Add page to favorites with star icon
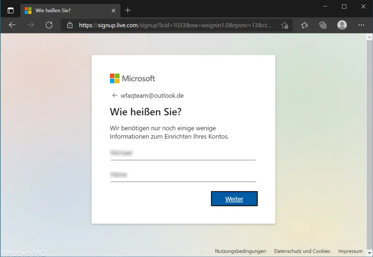Viewport: 373px width, 257px height. tap(285, 25)
